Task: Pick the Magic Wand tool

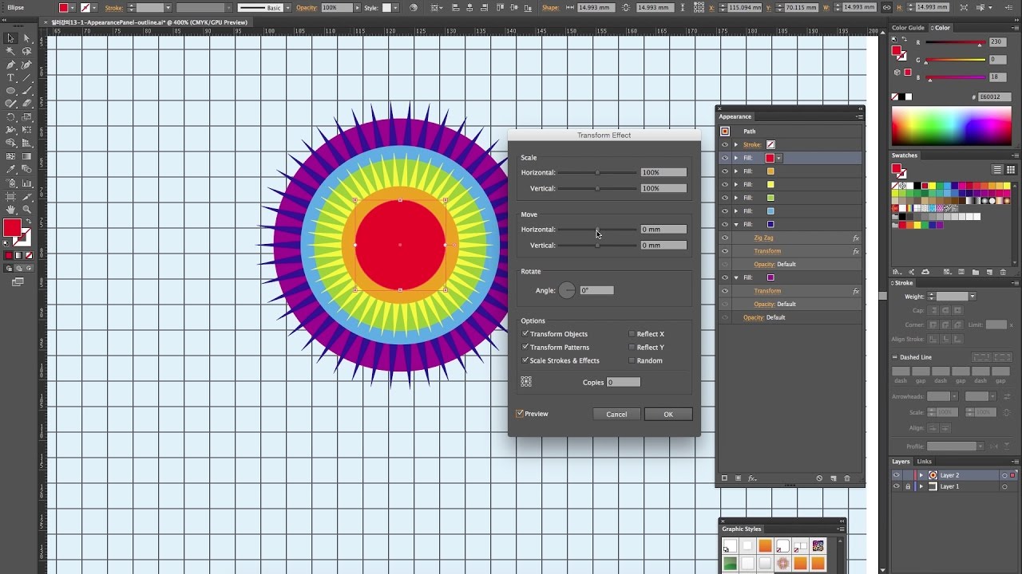Action: (x=11, y=52)
